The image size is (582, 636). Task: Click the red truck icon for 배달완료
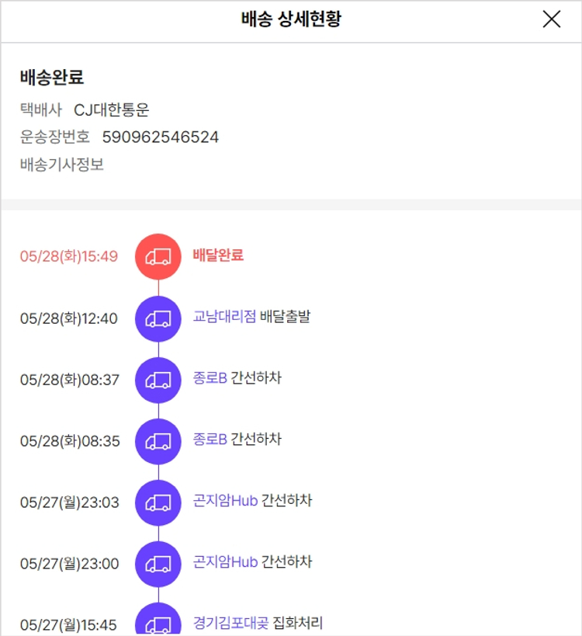(158, 256)
